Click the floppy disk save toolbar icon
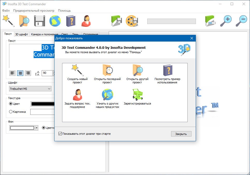The image size is (250, 175). click(x=40, y=21)
